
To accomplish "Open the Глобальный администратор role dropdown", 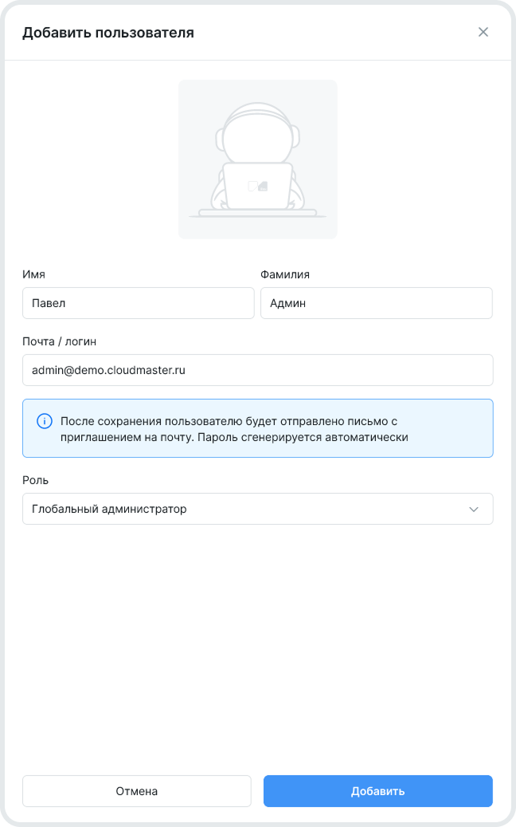I will click(x=239, y=509).
